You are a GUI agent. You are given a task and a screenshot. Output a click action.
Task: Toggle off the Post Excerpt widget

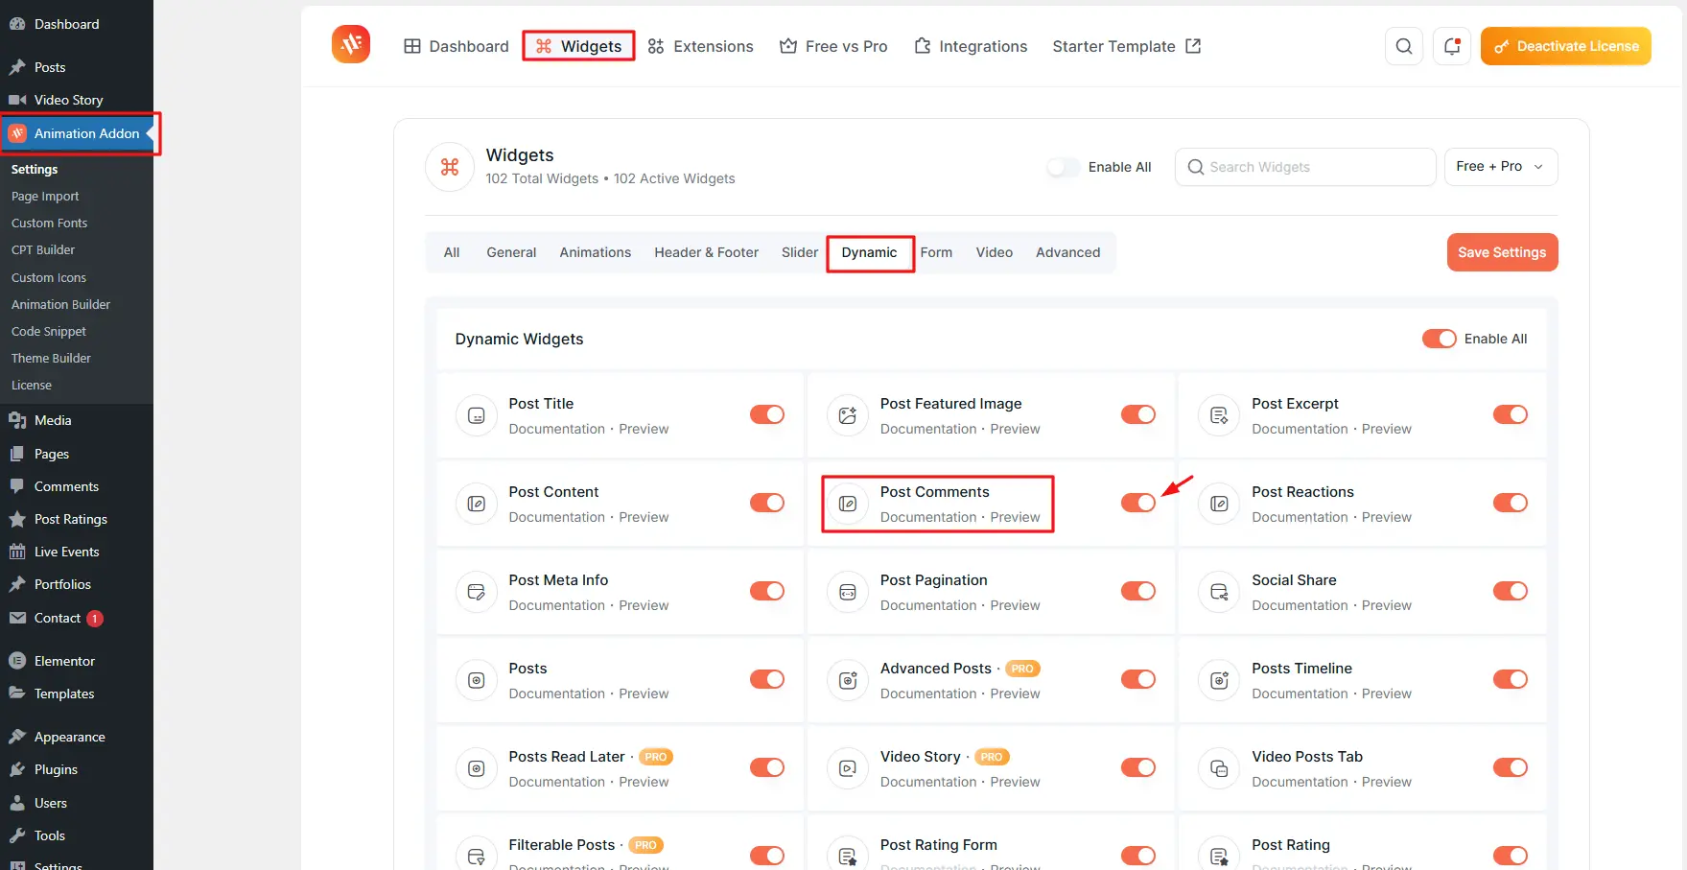1510,414
